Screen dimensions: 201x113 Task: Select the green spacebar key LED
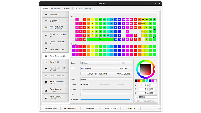point(100,39)
